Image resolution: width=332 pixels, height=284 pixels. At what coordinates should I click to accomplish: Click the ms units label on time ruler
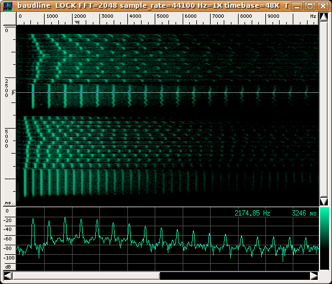coord(8,203)
